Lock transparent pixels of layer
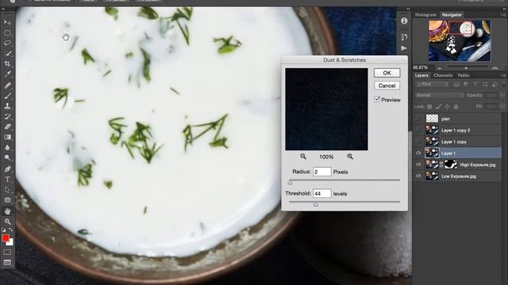This screenshot has width=508, height=285. (429, 107)
